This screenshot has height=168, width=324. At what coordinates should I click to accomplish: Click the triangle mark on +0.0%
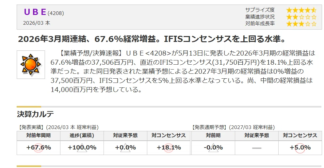click(125, 148)
